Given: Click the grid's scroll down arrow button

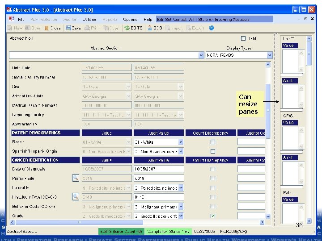Looking at the screenshot, I should pos(268,216).
